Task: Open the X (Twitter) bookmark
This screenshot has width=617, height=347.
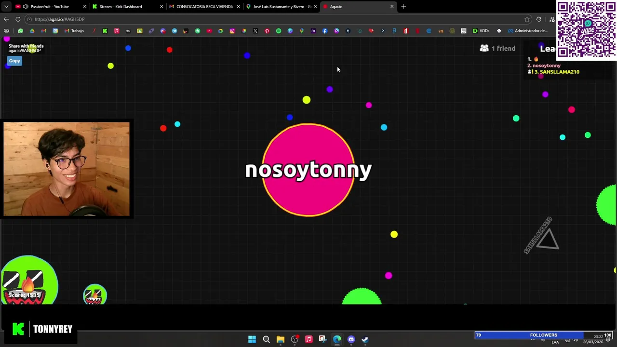Action: pos(255,31)
